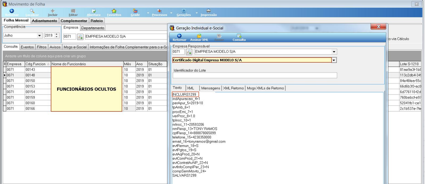The height and width of the screenshot is (184, 425).
Task: Open dropdown arrow beside Processos button
Action: pyautogui.click(x=171, y=13)
